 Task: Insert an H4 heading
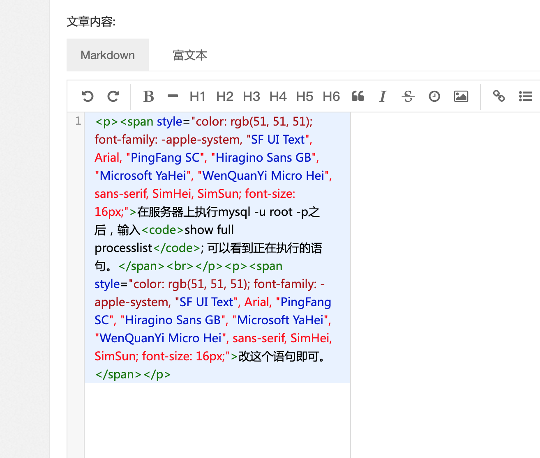point(278,96)
